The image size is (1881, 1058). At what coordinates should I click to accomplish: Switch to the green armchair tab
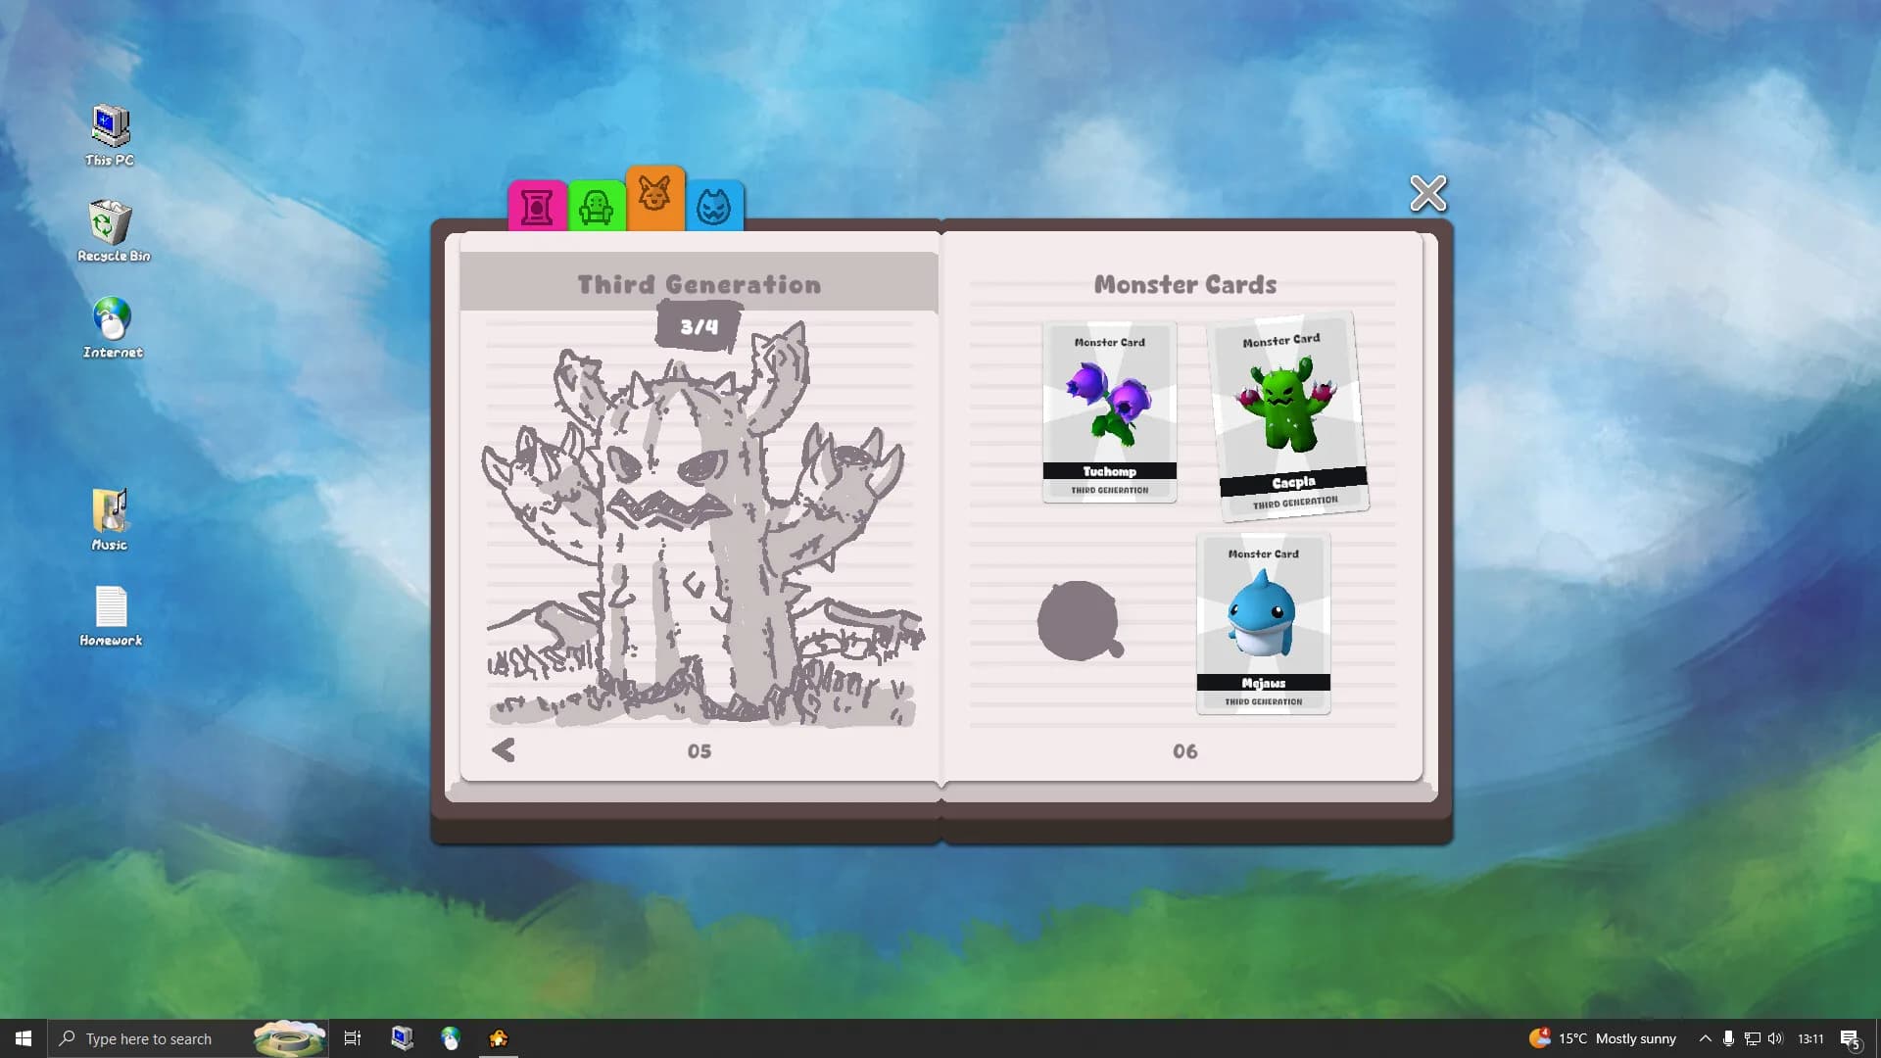click(597, 206)
